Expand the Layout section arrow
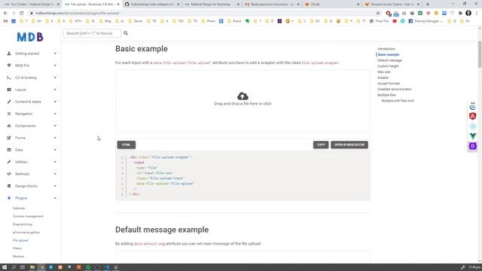Screen dimensions: 482x271 pos(55,90)
